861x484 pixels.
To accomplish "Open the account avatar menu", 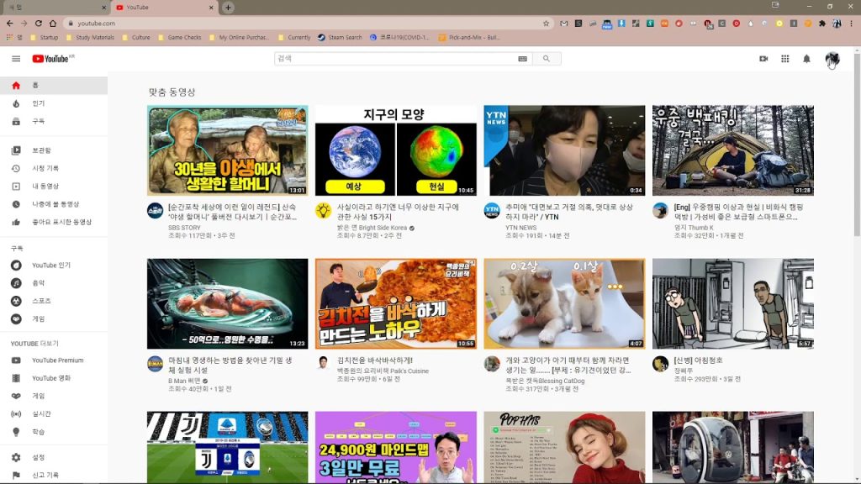I will coord(832,59).
